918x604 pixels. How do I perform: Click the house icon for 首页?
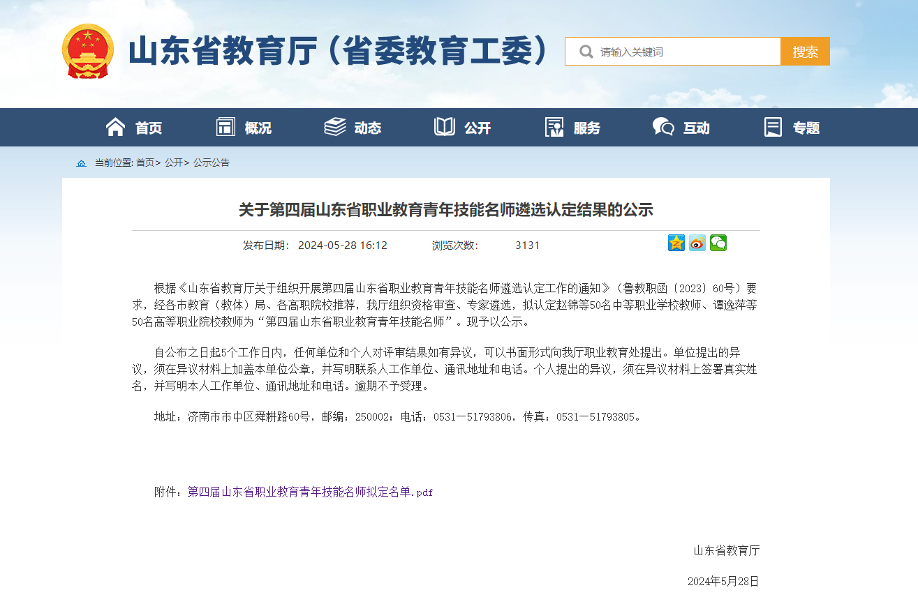point(115,127)
